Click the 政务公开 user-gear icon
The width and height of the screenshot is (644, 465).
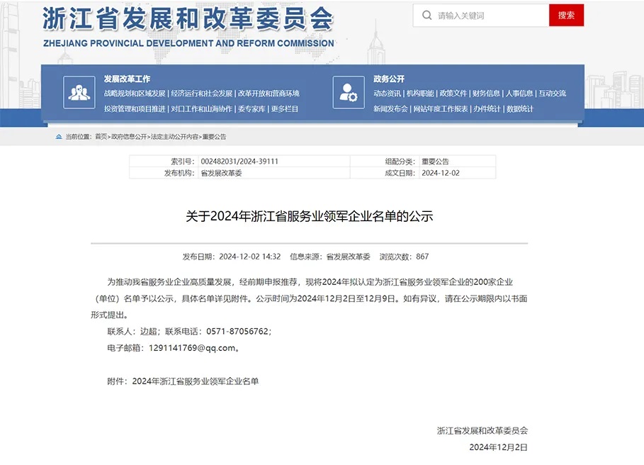tap(348, 93)
